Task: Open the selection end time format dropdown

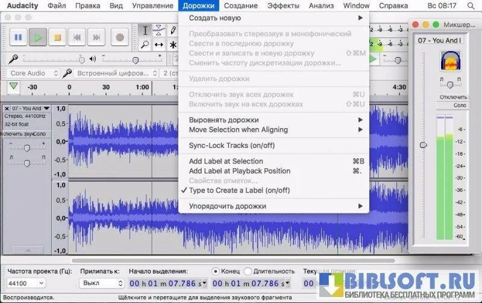Action: point(288,283)
